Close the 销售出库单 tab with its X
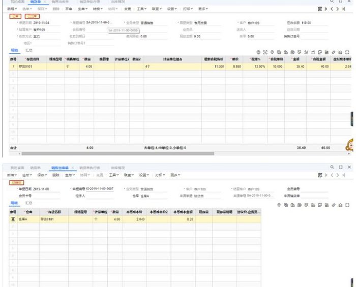This screenshot has height=287, width=356. pyautogui.click(x=73, y=168)
